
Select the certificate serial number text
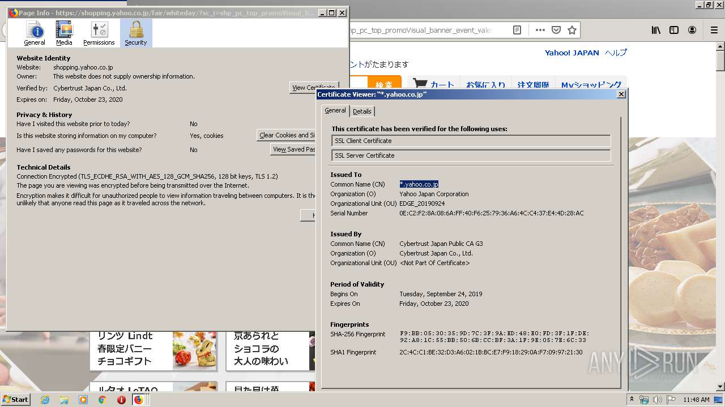coord(491,213)
